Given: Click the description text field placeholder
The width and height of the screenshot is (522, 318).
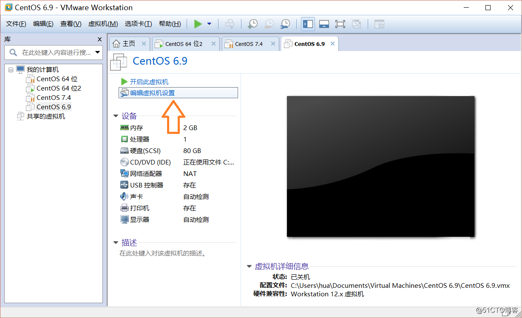Looking at the screenshot, I should click(x=163, y=253).
